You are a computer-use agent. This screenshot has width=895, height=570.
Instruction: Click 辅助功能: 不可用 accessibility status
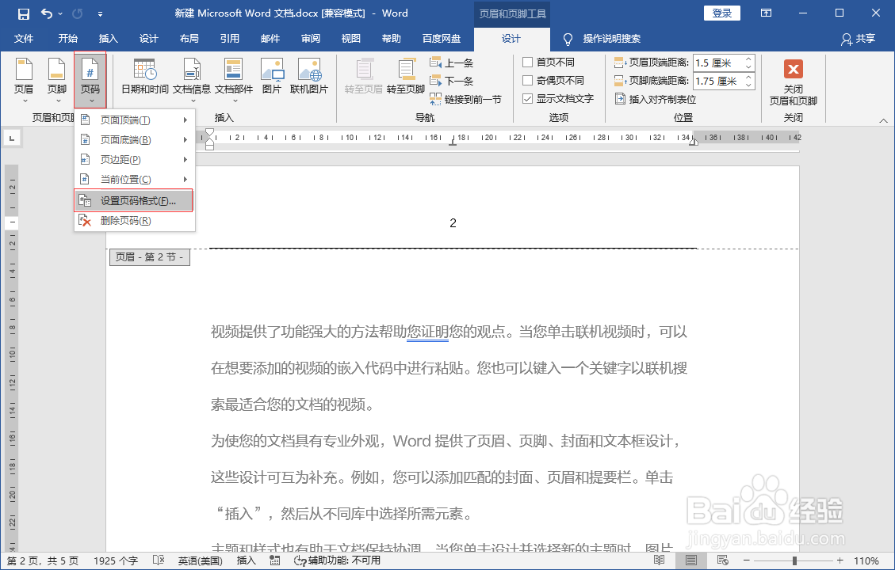[338, 560]
